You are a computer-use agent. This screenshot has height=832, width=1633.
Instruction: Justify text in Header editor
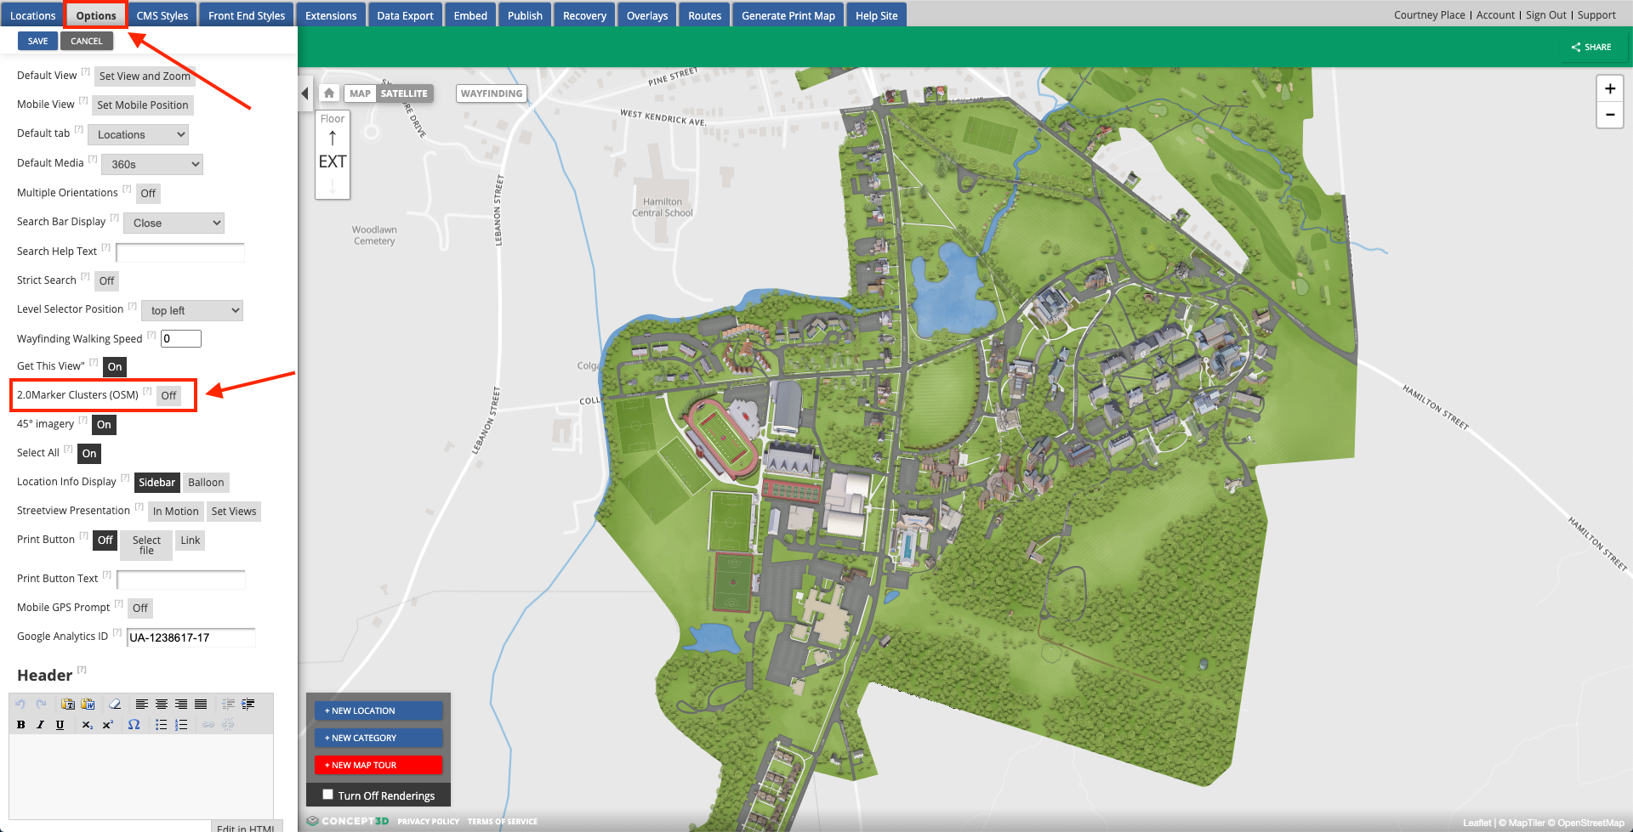201,704
